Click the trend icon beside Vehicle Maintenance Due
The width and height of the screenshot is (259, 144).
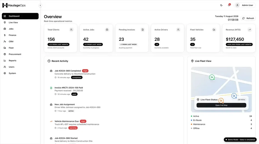tap(51, 122)
